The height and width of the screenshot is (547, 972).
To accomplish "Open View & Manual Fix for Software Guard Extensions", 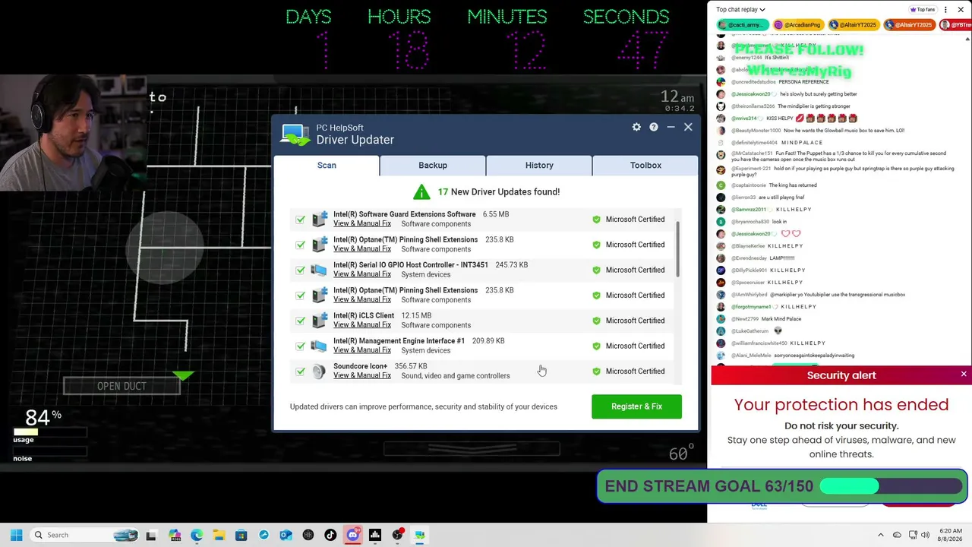I will [x=362, y=223].
